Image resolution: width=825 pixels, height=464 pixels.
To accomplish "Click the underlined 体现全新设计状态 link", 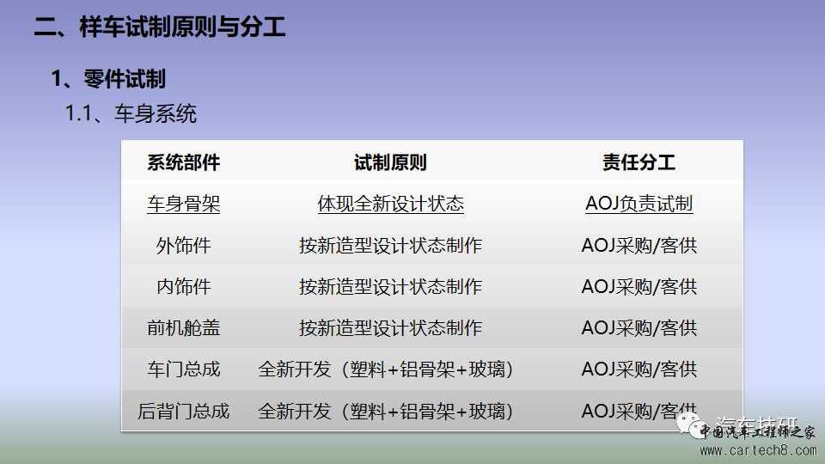I will (x=390, y=205).
